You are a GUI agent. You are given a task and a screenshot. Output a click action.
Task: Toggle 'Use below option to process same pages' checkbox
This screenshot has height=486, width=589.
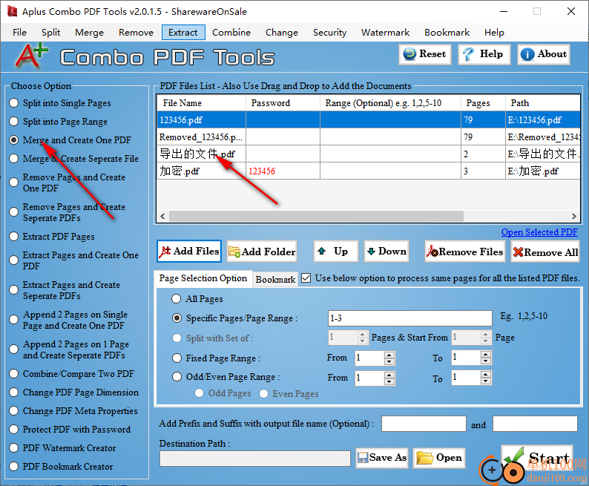tap(306, 278)
